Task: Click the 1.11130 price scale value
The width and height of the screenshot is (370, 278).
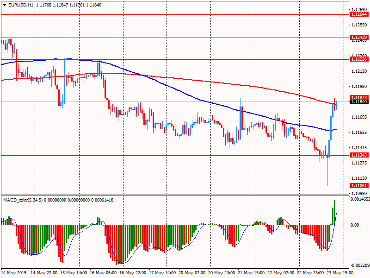Action: (359, 178)
